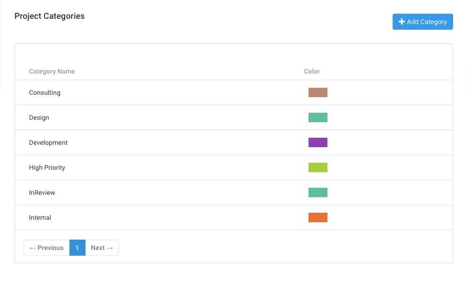Image resolution: width=472 pixels, height=292 pixels.
Task: Click the orange Internal color swatch
Action: (x=318, y=217)
